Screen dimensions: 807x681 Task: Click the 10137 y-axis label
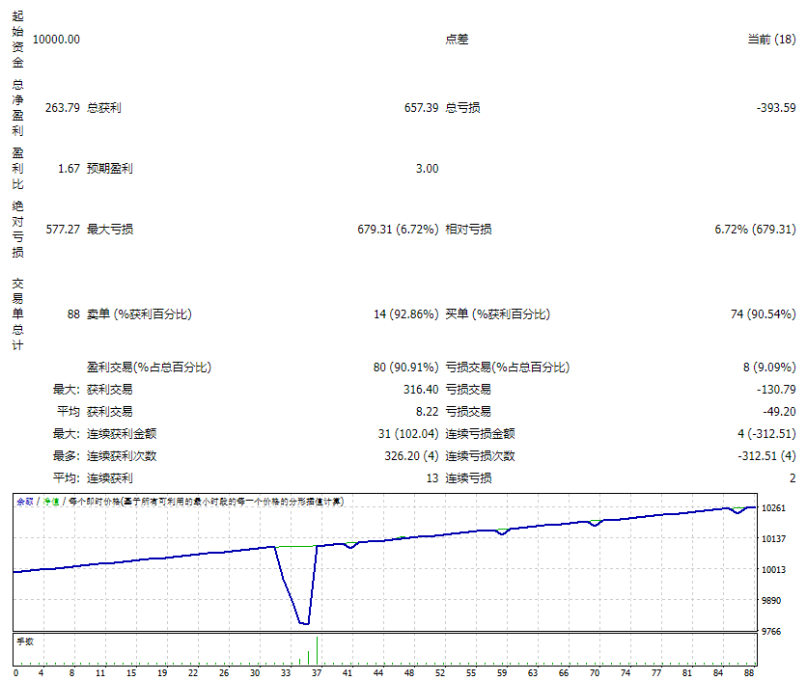pyautogui.click(x=773, y=538)
